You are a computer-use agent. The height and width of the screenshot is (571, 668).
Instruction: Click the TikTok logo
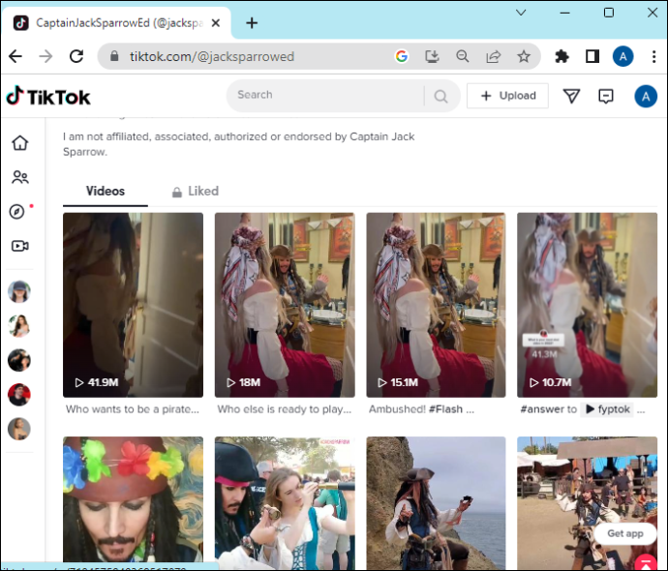pos(47,96)
